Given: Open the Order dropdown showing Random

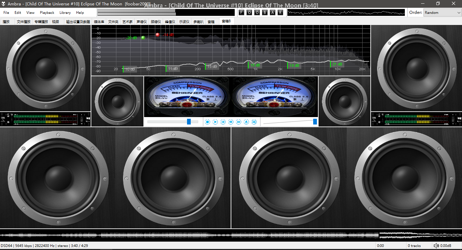Looking at the screenshot, I should coord(442,12).
